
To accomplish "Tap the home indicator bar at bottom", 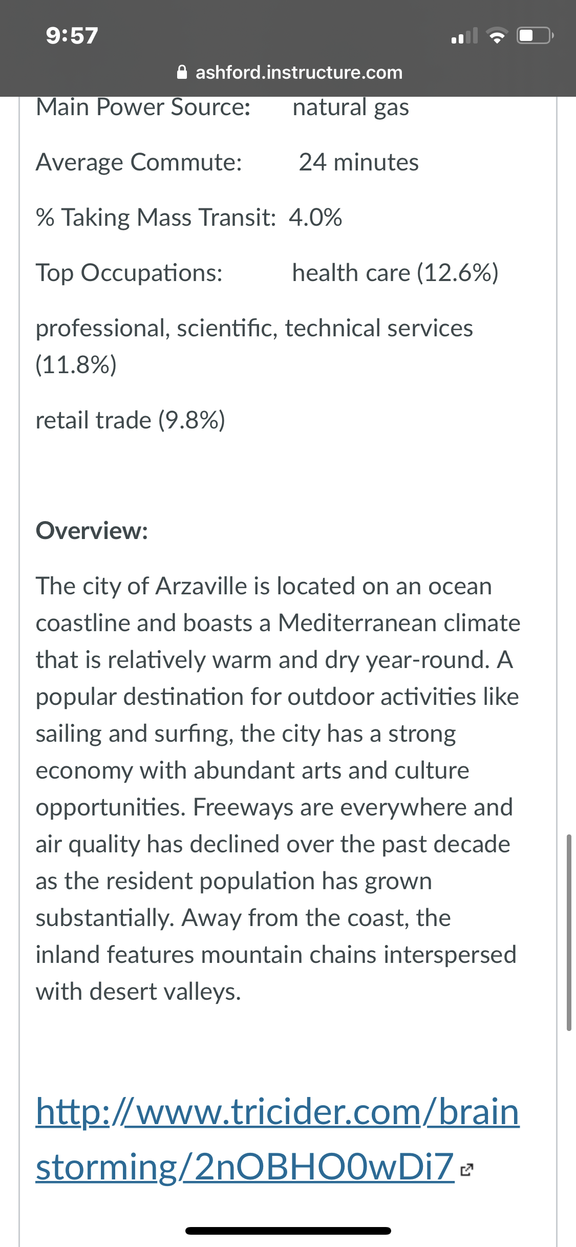I will pos(288,1231).
